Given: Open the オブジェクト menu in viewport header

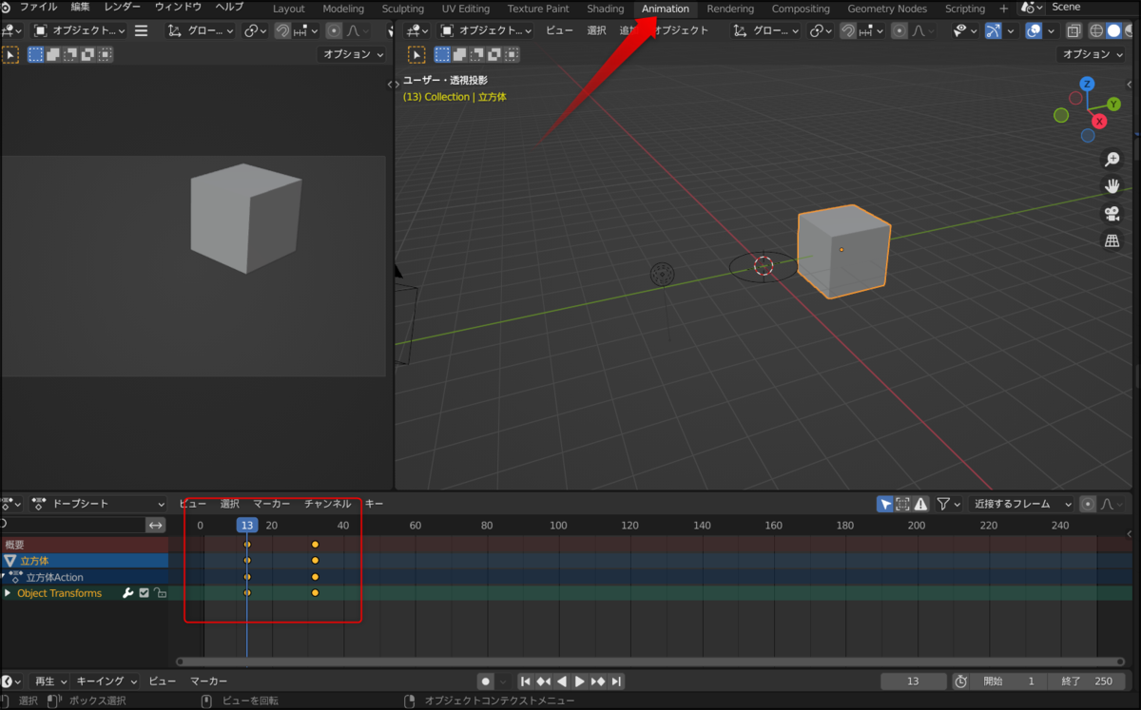Looking at the screenshot, I should point(679,30).
